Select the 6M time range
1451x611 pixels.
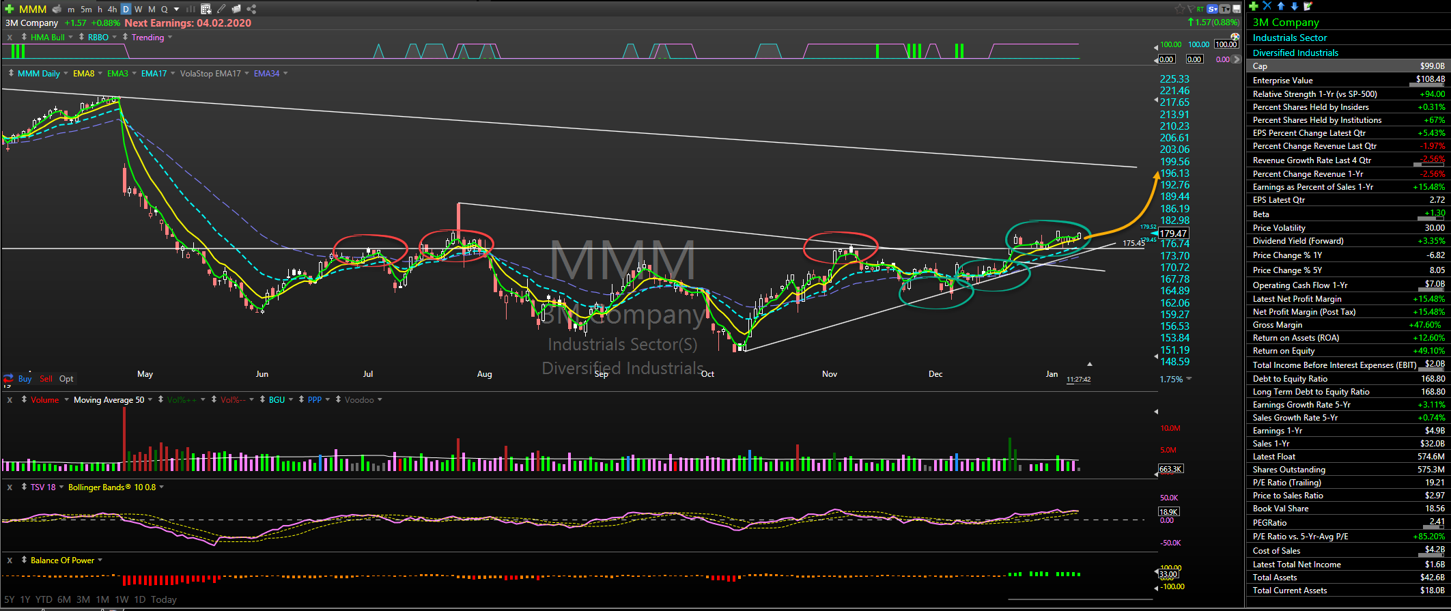pos(64,599)
